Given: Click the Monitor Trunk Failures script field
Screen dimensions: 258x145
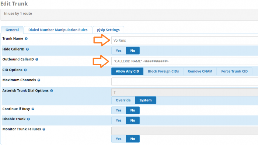Looking at the screenshot, I should tap(185, 131).
